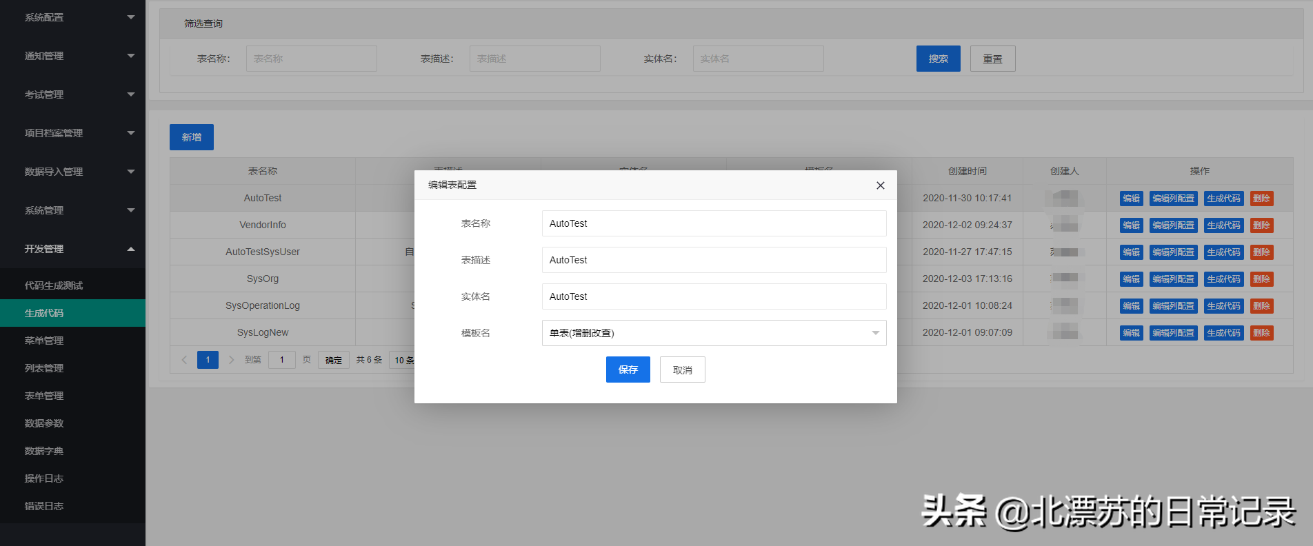Save the table configuration with 保存

tap(628, 370)
